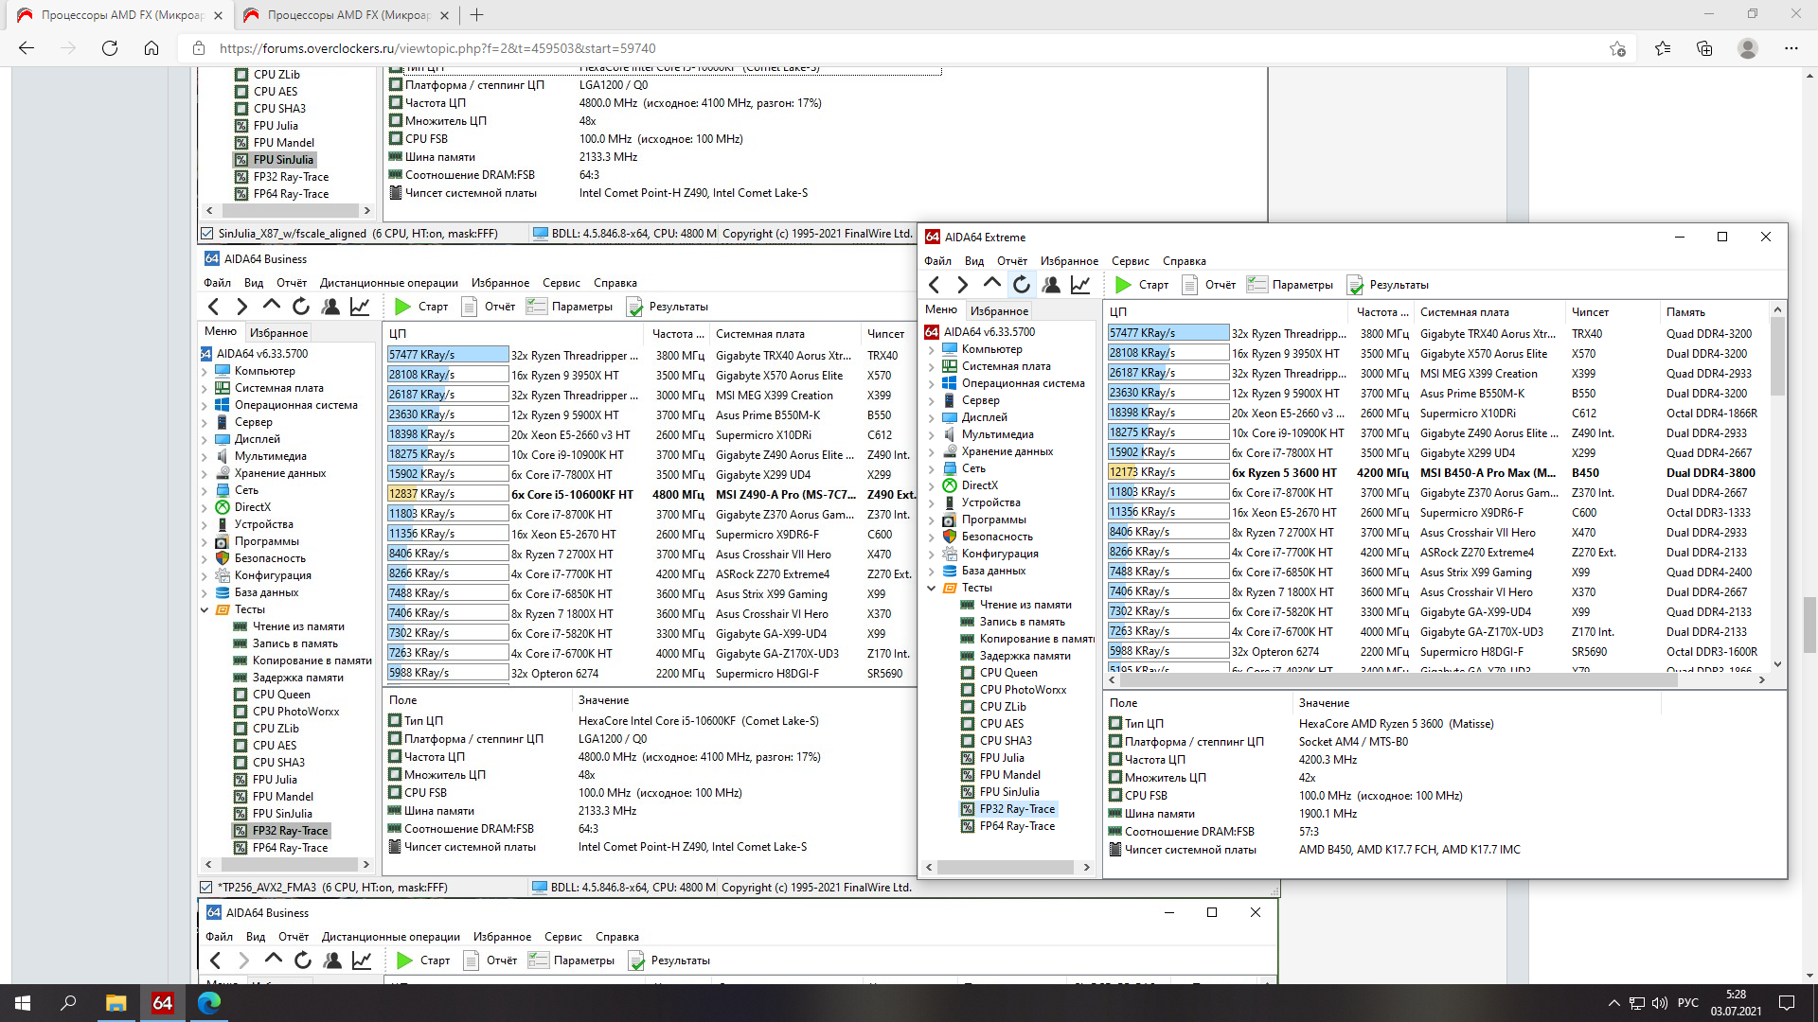The width and height of the screenshot is (1818, 1022).
Task: Expand Компьютер node in AIDA64 Extreme tree
Action: [931, 349]
